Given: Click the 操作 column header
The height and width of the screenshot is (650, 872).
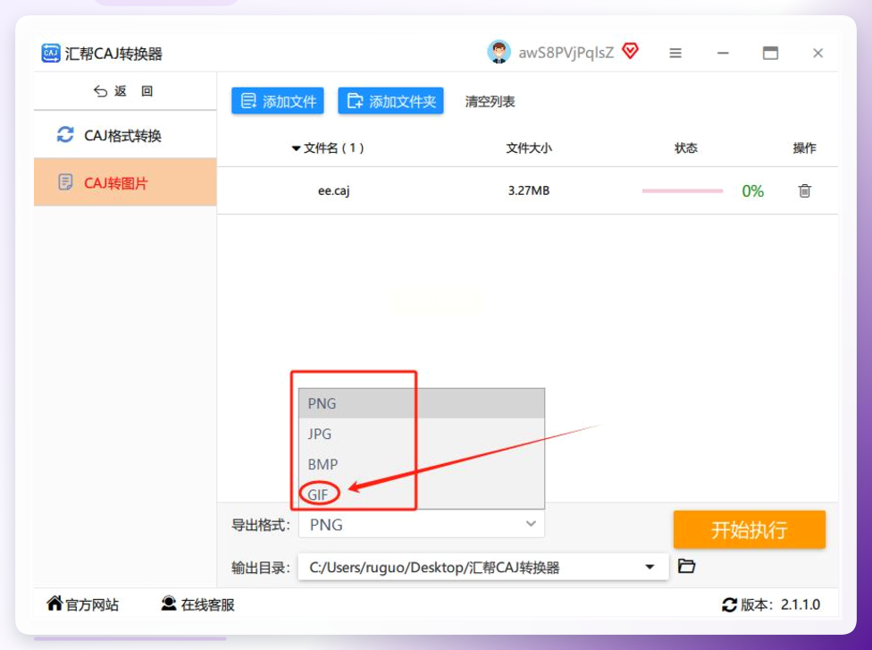Looking at the screenshot, I should (x=804, y=148).
